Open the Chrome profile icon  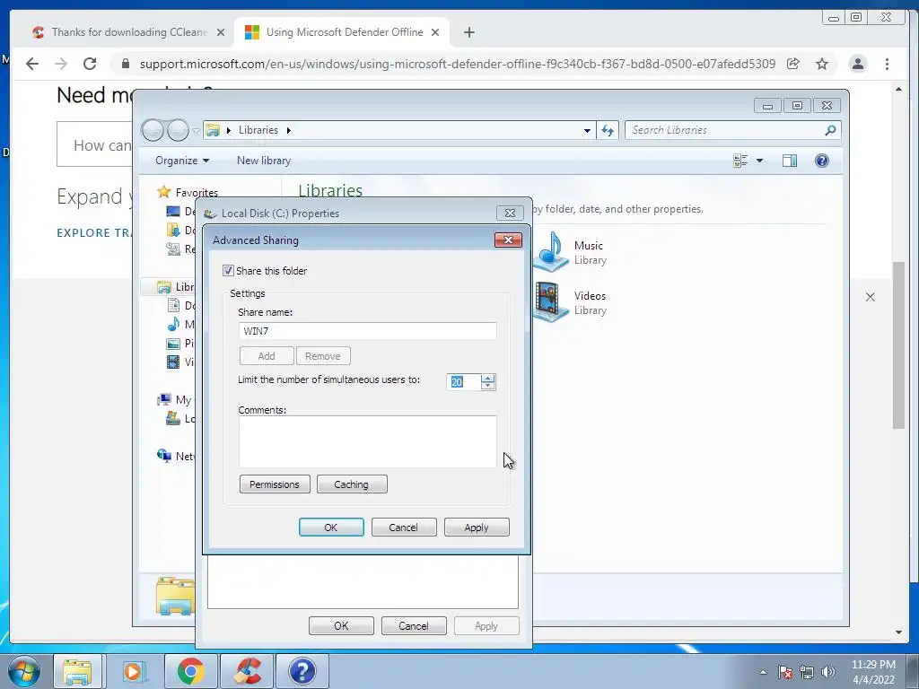point(857,64)
